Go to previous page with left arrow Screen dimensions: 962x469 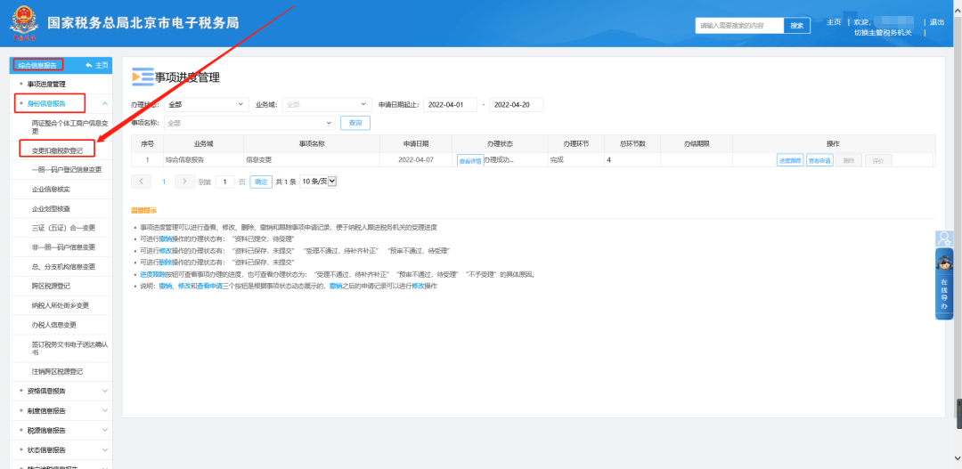[141, 182]
